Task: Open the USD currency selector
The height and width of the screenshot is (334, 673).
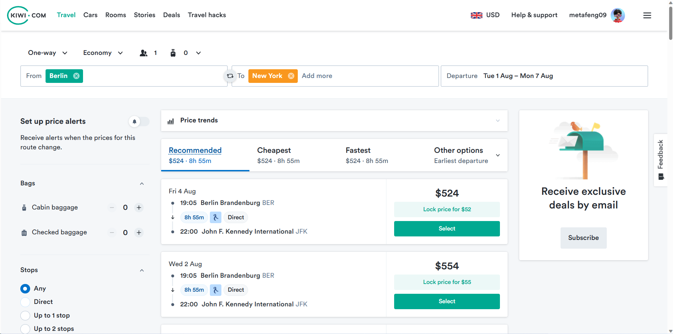Action: pyautogui.click(x=493, y=15)
